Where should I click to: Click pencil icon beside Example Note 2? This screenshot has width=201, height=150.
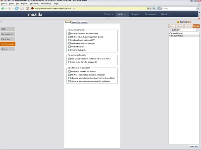pyautogui.click(x=170, y=36)
